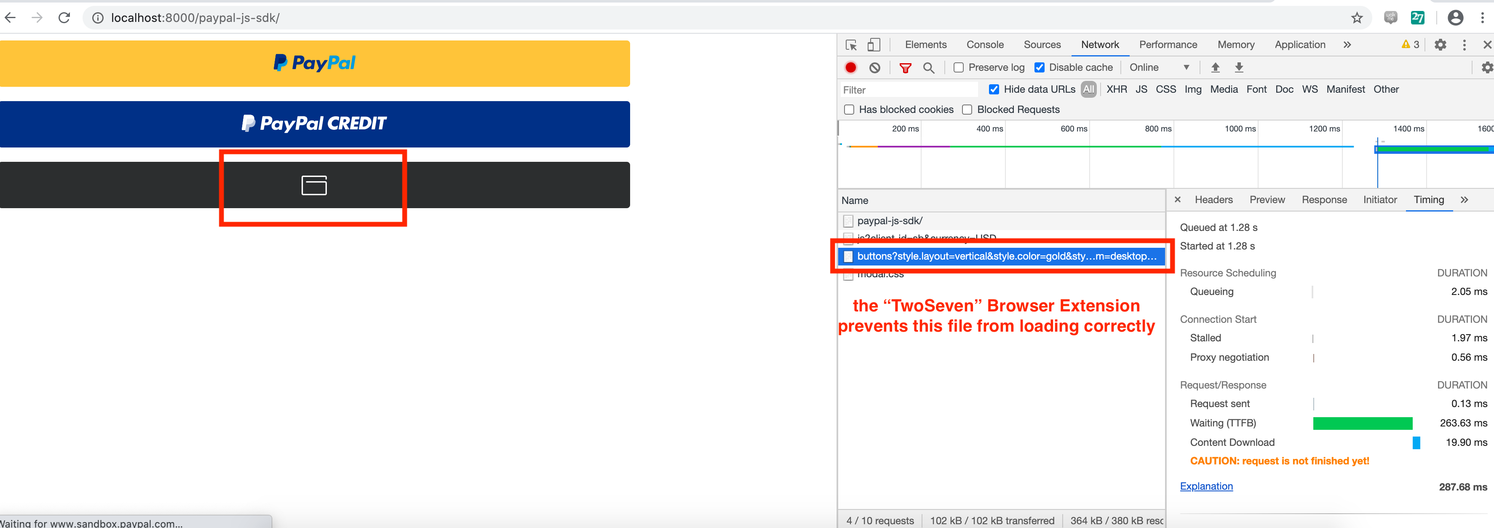
Task: Open the Online throttling dropdown
Action: point(1159,67)
